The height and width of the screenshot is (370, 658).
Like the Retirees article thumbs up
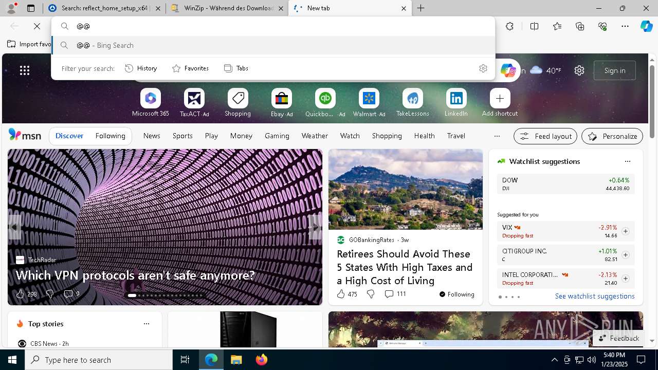point(346,294)
